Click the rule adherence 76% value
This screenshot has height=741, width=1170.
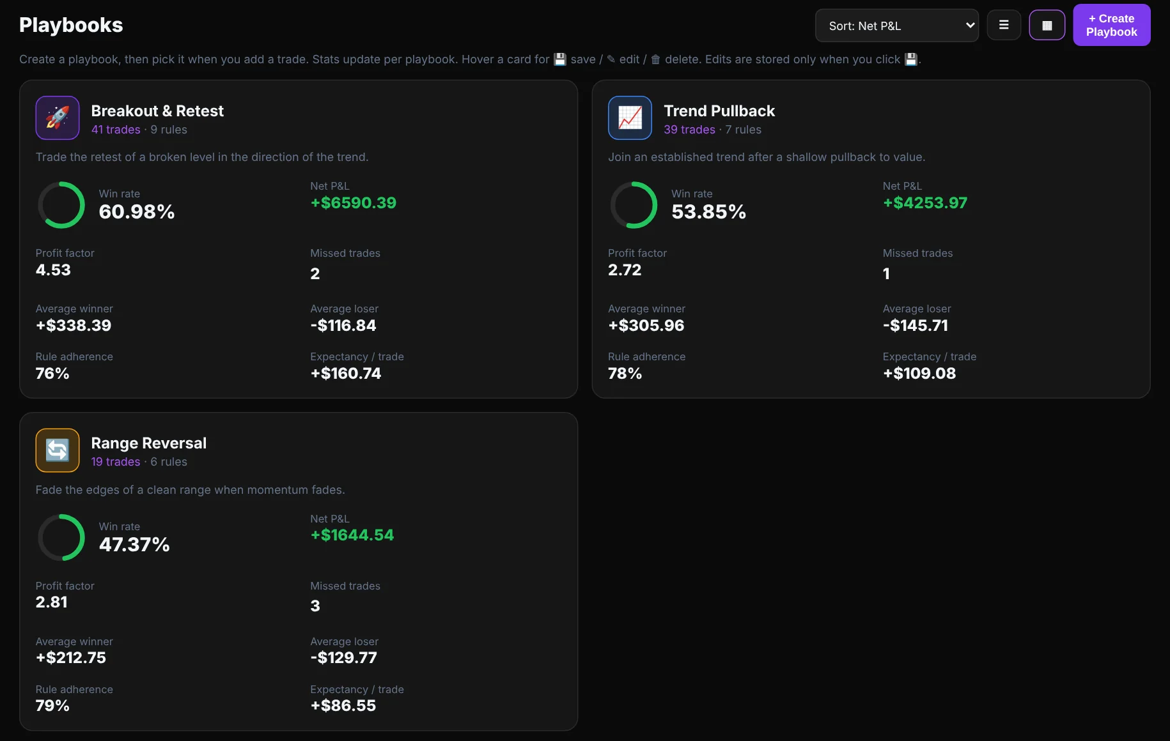[x=52, y=374]
